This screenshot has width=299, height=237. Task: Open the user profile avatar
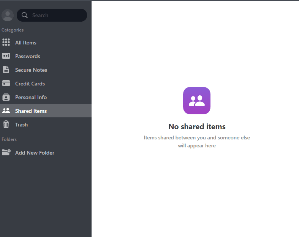[x=8, y=15]
